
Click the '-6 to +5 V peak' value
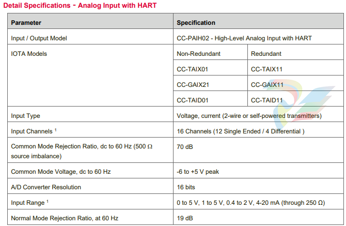pos(198,171)
